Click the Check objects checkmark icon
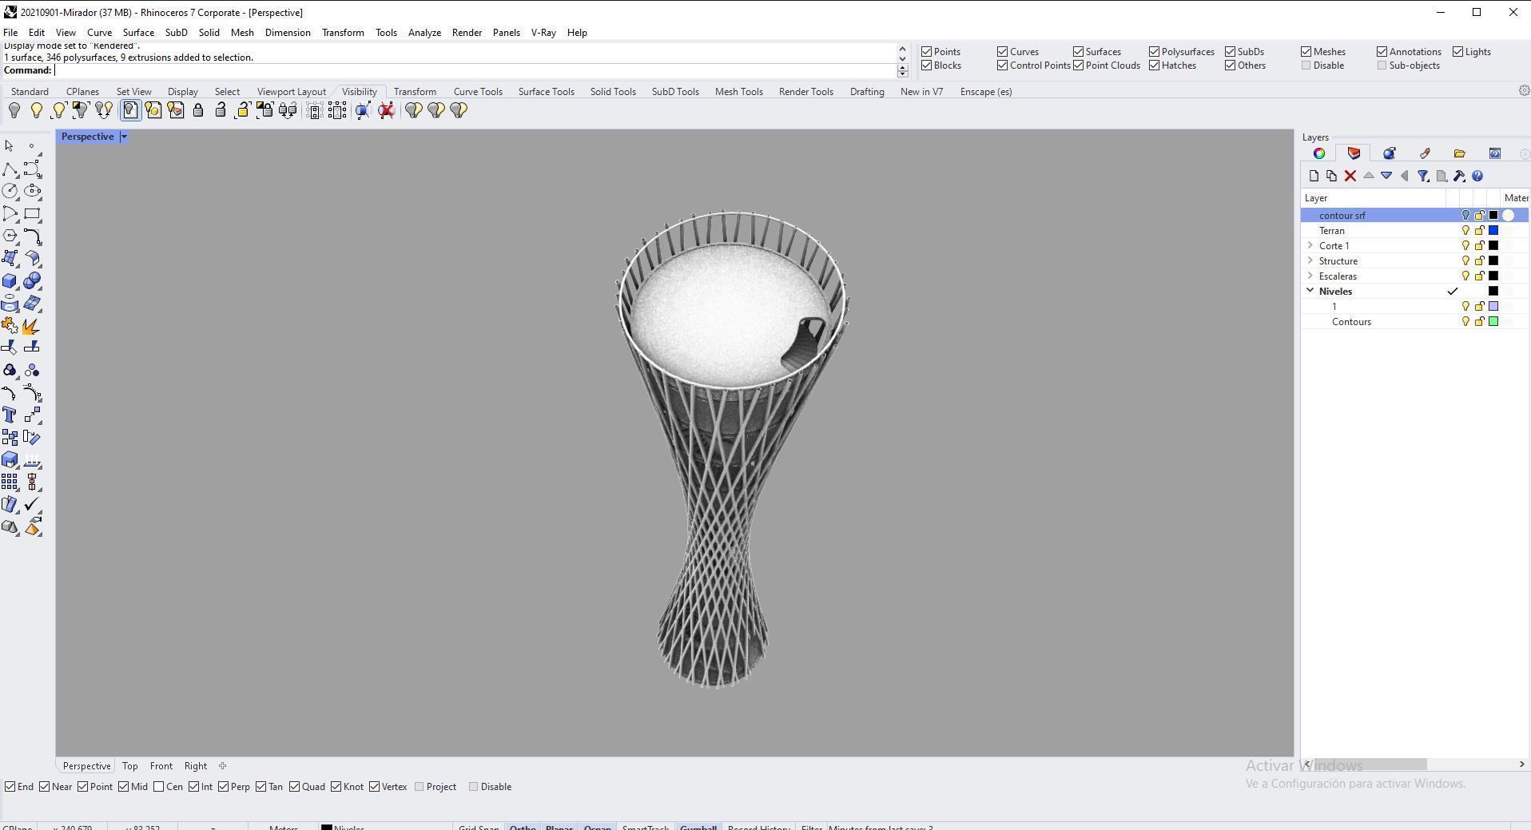 click(33, 505)
